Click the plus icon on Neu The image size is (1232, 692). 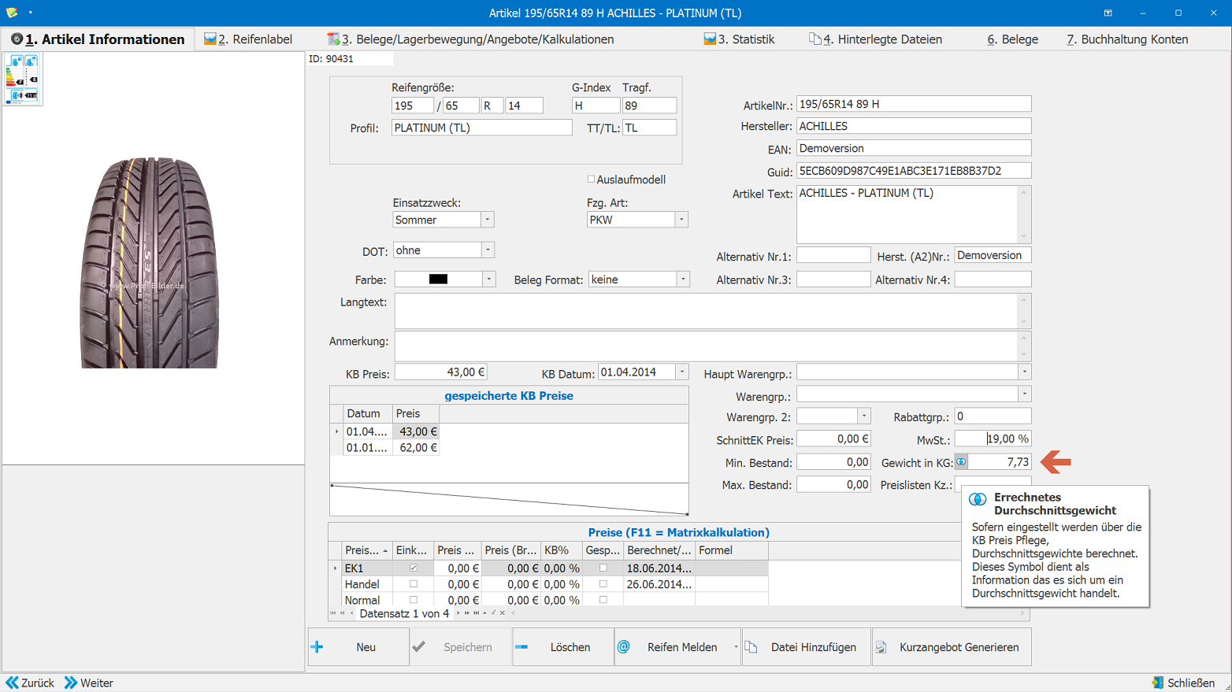tap(317, 647)
